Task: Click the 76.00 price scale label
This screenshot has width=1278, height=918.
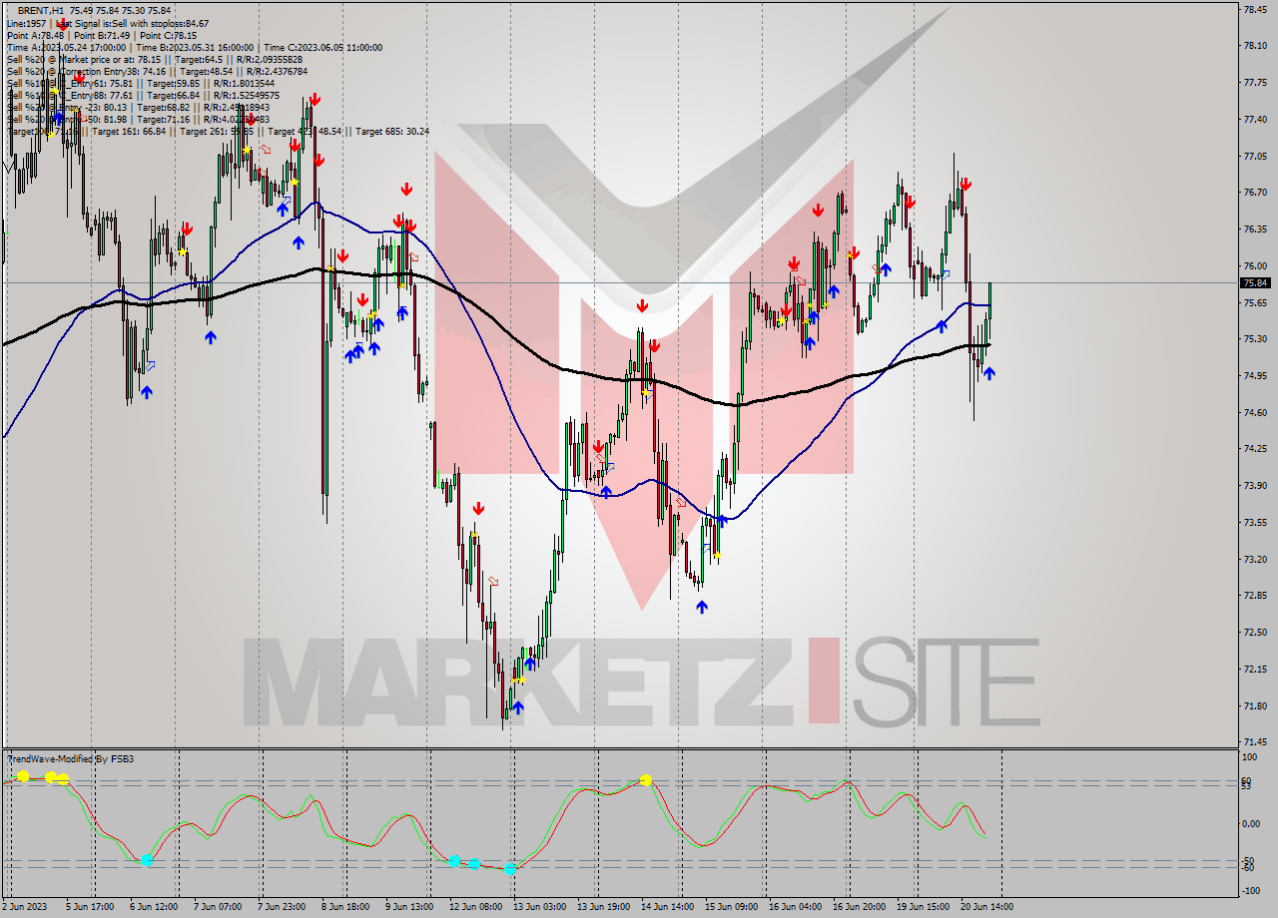Action: pyautogui.click(x=1255, y=265)
